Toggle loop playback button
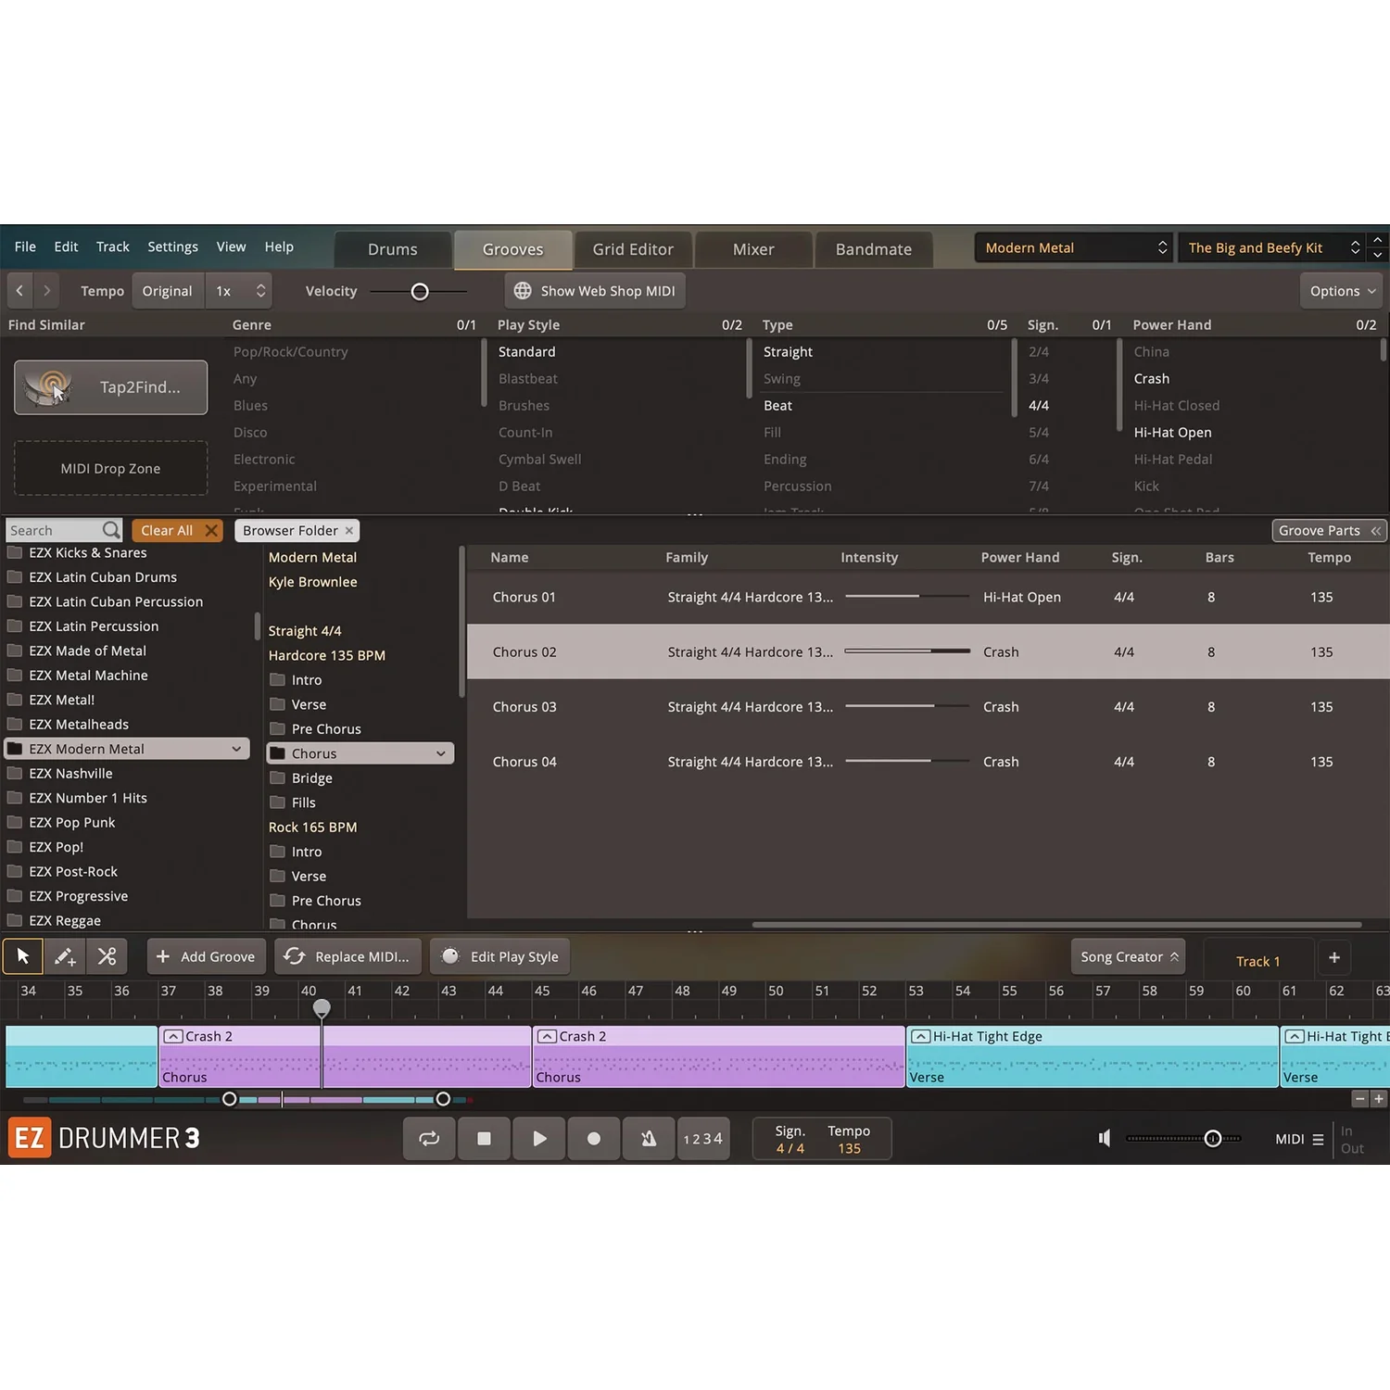The height and width of the screenshot is (1390, 1390). 429,1139
